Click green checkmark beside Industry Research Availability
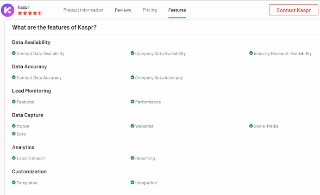 coord(251,53)
